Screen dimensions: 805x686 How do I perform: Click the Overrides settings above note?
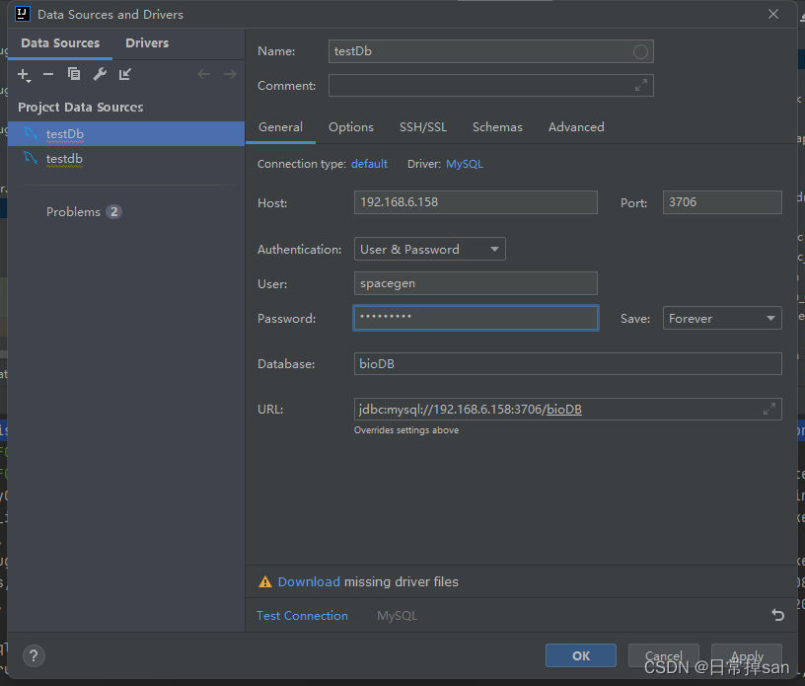click(x=406, y=430)
